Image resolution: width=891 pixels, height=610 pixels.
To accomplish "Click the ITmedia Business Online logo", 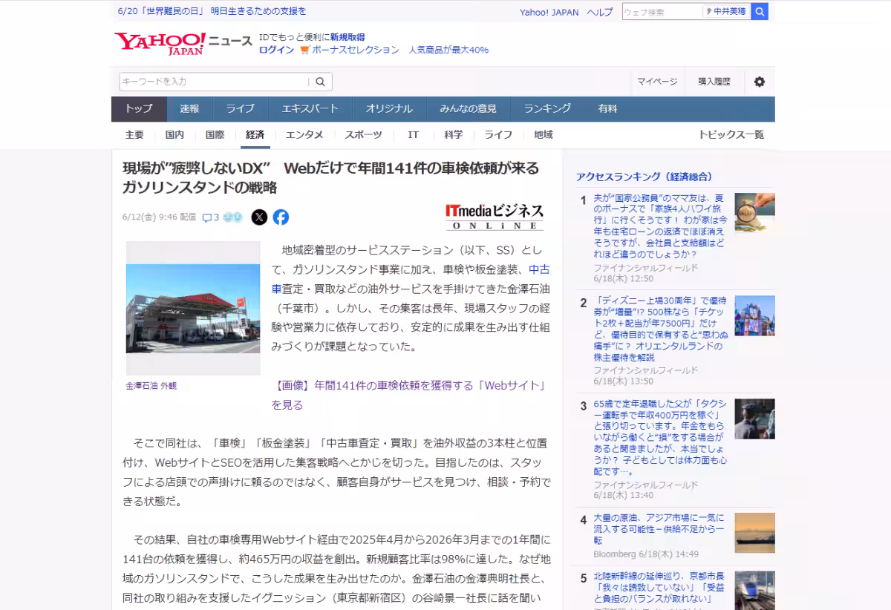I will (x=495, y=217).
